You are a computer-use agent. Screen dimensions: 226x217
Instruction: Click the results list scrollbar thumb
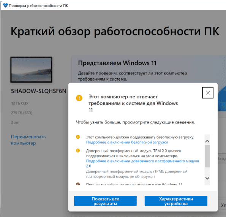(207, 156)
